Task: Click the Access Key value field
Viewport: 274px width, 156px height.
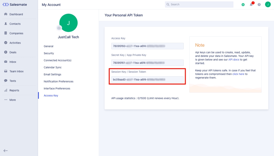Action: 147,46
